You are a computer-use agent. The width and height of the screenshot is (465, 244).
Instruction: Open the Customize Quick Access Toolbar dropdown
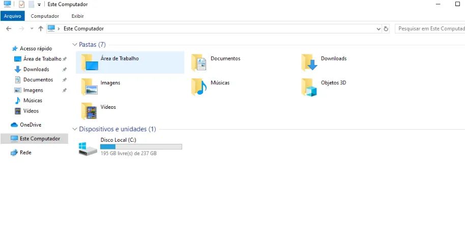click(x=39, y=5)
